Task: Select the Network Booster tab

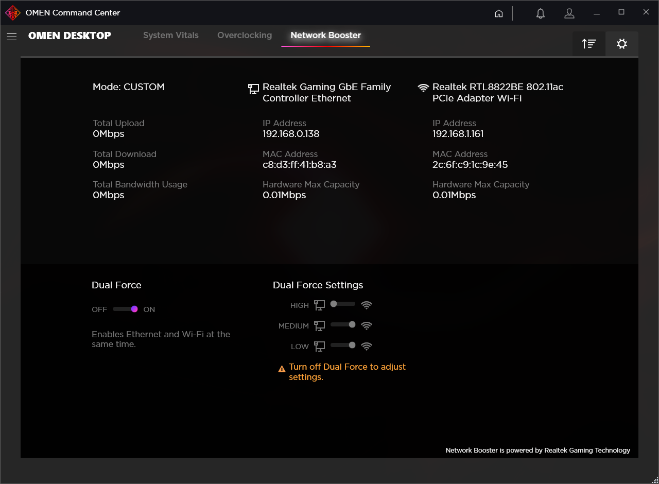Action: pos(326,36)
